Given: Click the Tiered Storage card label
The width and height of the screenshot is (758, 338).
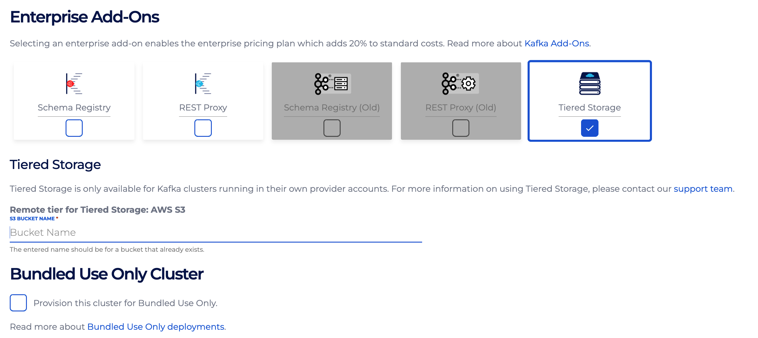Looking at the screenshot, I should [590, 108].
